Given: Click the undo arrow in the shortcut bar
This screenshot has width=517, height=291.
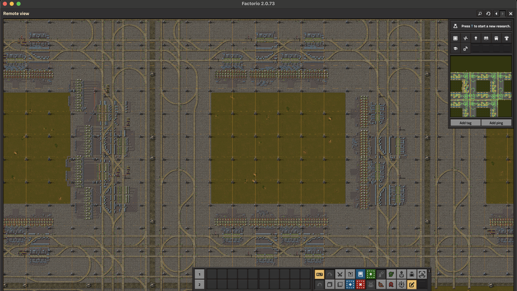Looking at the screenshot, I should (x=319, y=285).
